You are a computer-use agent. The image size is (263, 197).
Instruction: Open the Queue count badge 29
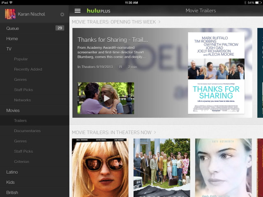pos(60,28)
